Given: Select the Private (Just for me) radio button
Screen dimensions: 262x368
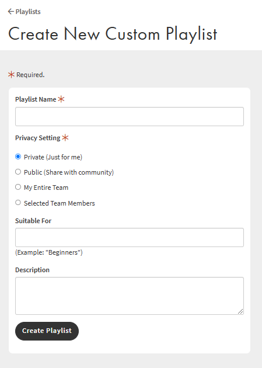Looking at the screenshot, I should (x=18, y=157).
